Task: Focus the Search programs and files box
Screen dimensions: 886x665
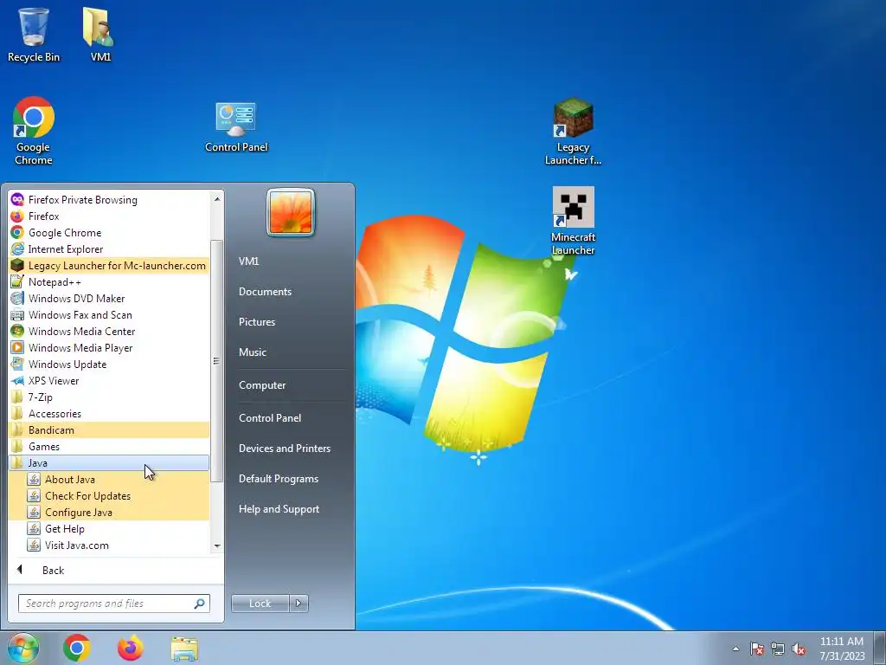Action: 113,604
